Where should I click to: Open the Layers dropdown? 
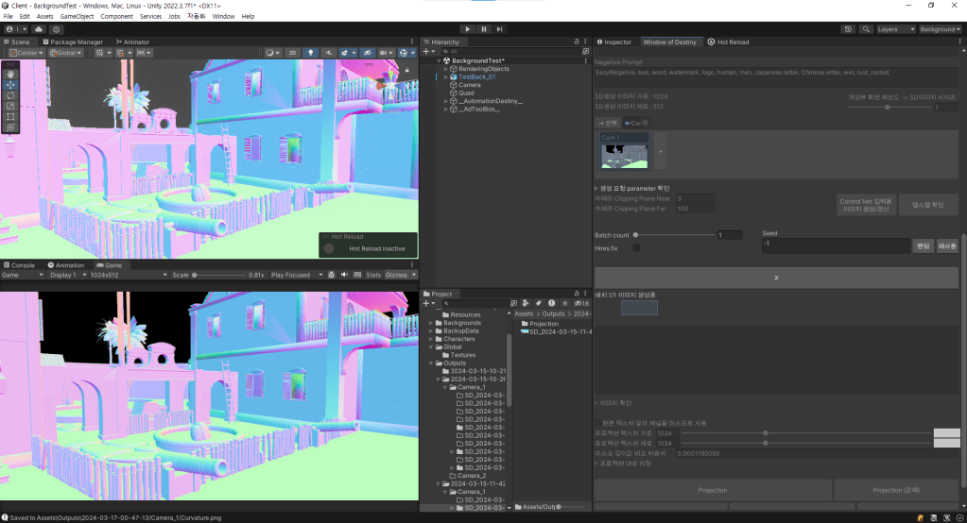pyautogui.click(x=894, y=29)
